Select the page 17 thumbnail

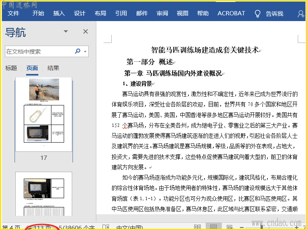[x=44, y=115]
